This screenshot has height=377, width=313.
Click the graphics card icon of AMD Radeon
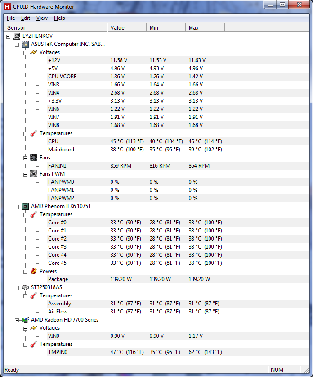pos(25,320)
